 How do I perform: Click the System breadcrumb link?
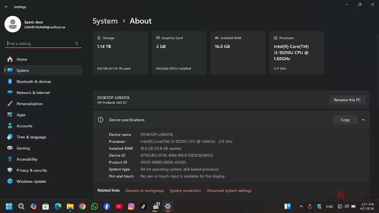coord(105,21)
